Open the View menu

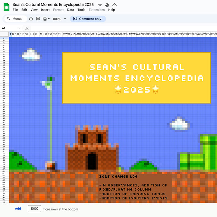coord(34,10)
